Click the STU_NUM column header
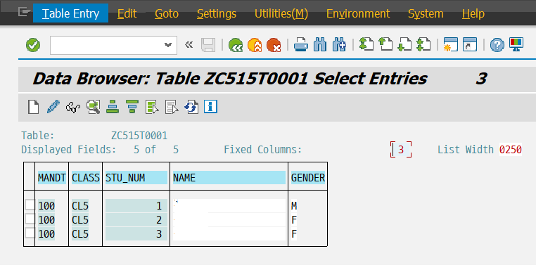 [136, 178]
